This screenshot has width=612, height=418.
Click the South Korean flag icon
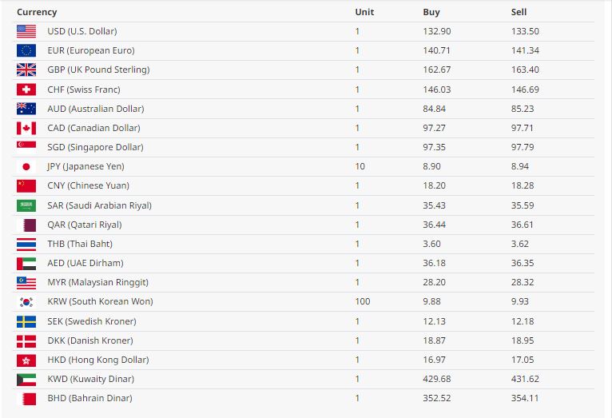tap(26, 301)
